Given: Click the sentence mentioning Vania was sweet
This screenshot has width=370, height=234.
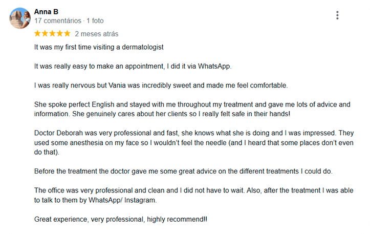Looking at the screenshot, I should [x=161, y=86].
